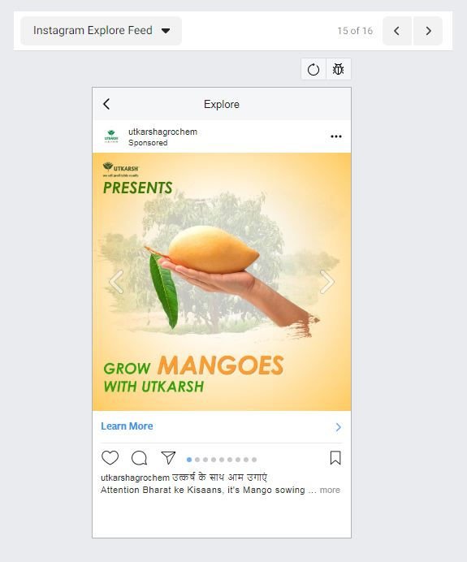Screen dimensions: 467x562
Task: Click the utkarshagrochem profile avatar
Action: click(111, 136)
